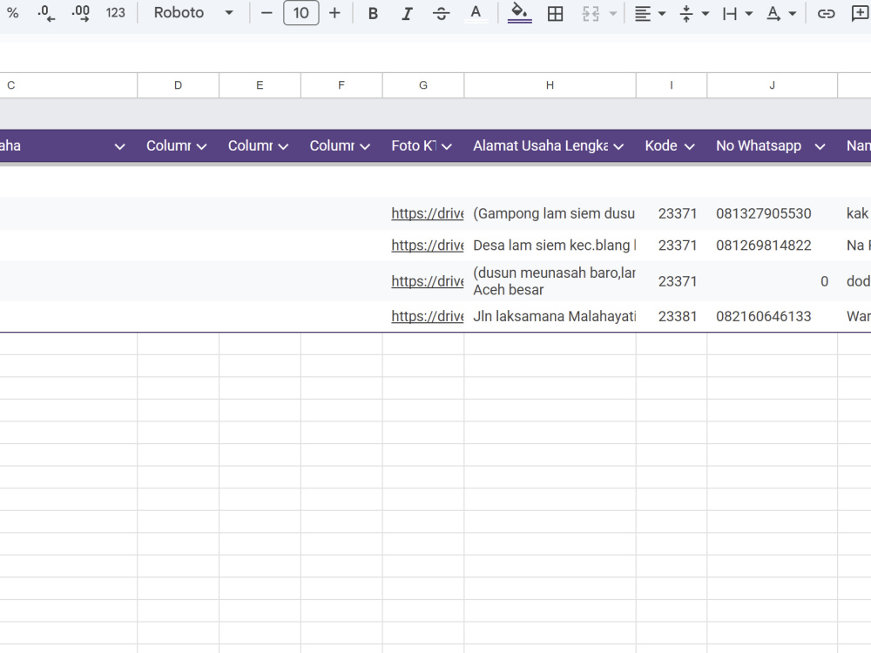Toggle strikethrough formatting

[441, 13]
